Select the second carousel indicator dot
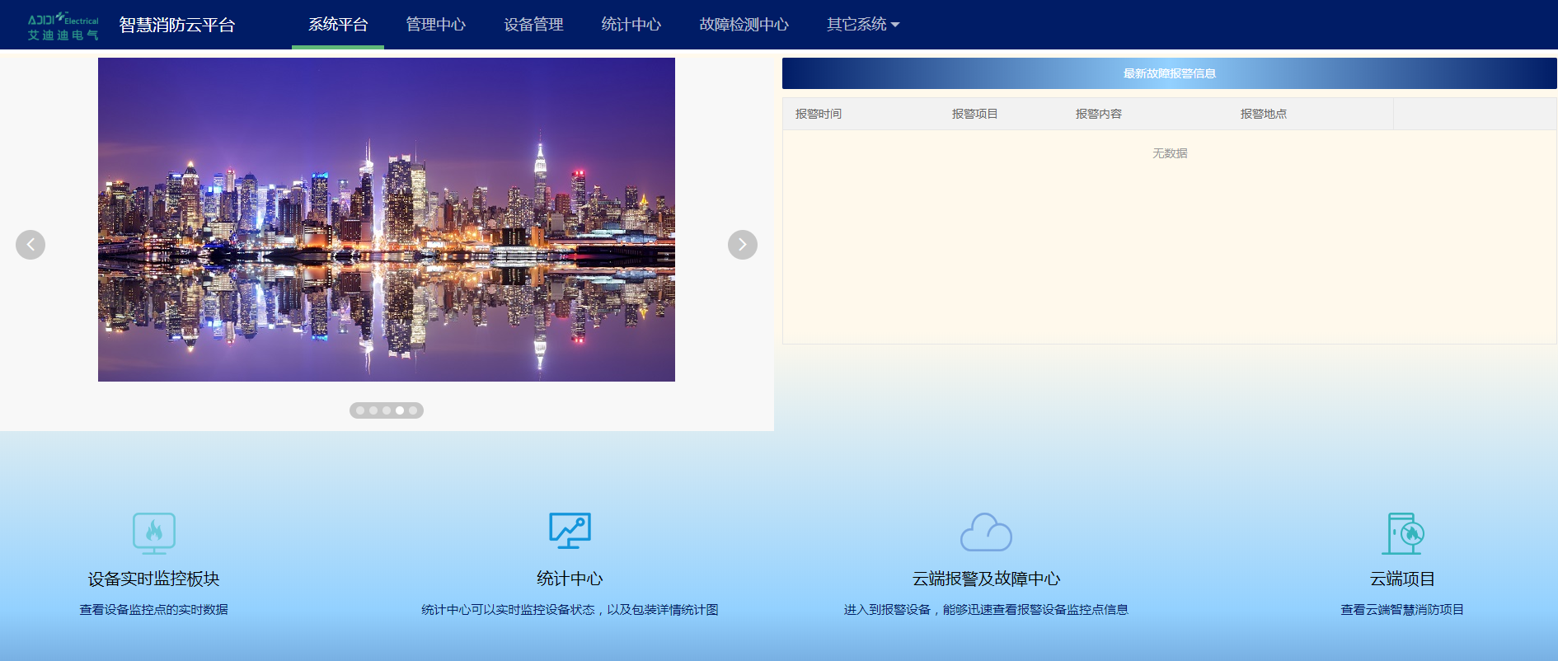1558x661 pixels. pyautogui.click(x=373, y=410)
